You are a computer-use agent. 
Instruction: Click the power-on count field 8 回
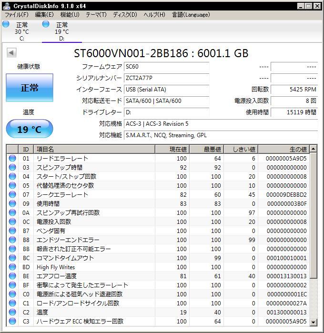294,101
